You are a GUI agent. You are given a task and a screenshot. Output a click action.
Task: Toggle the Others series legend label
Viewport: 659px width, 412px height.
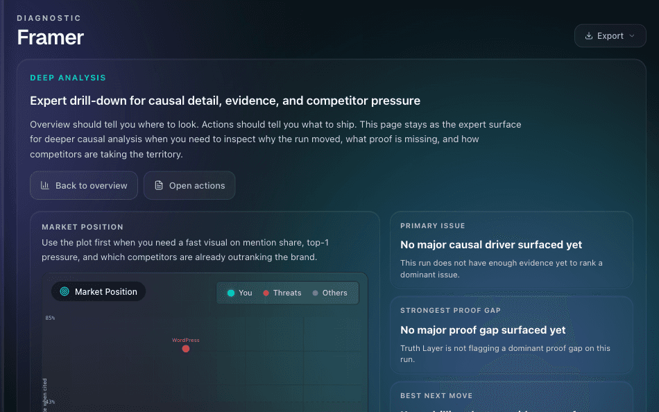(x=334, y=293)
